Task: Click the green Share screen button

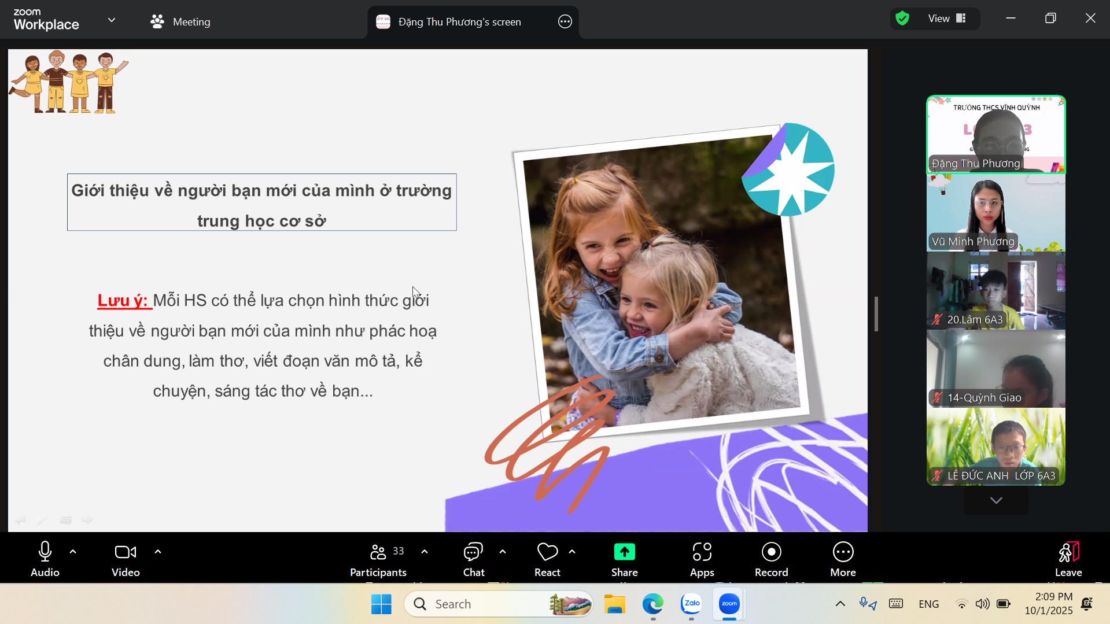Action: tap(624, 559)
